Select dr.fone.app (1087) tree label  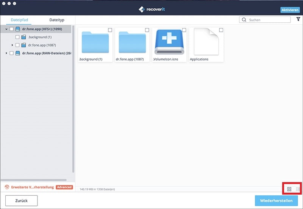(x=42, y=45)
